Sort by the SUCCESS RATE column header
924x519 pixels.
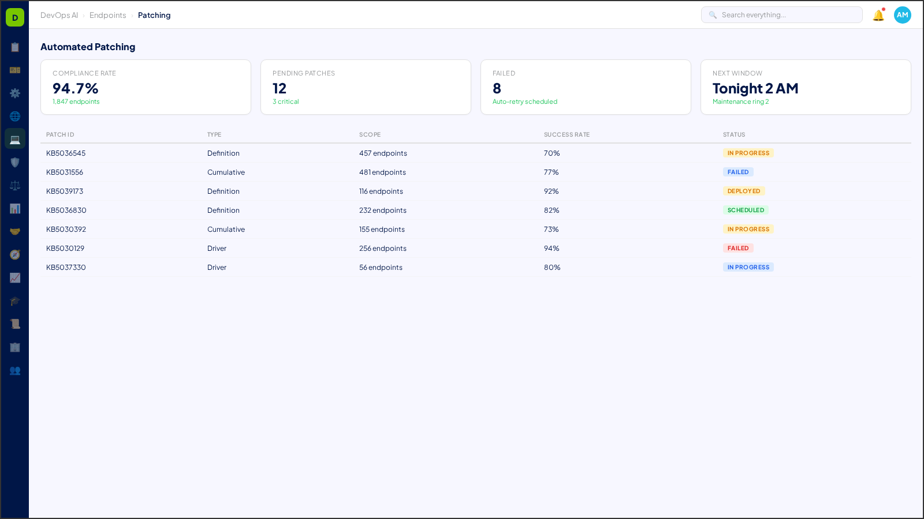coord(567,134)
